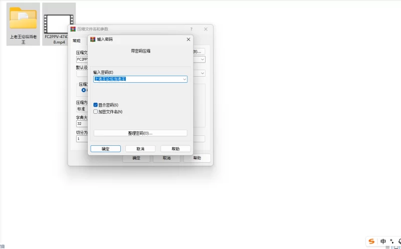Close the 输入密码 dialog

[188, 40]
